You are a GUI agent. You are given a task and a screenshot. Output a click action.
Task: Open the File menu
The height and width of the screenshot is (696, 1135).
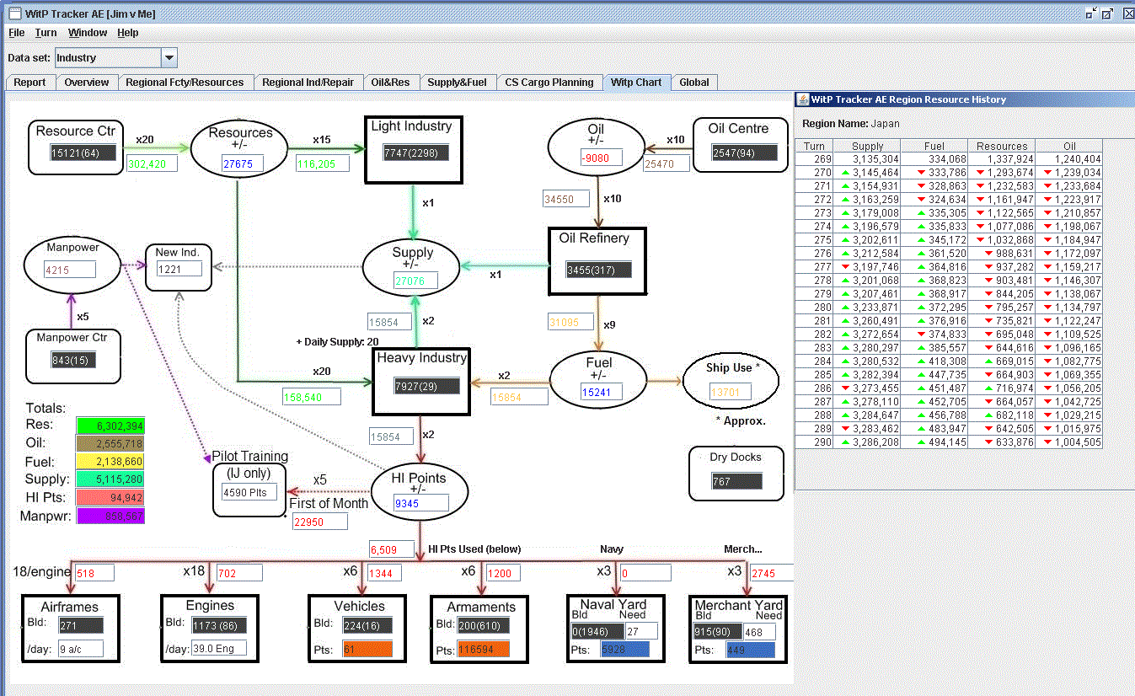click(17, 33)
